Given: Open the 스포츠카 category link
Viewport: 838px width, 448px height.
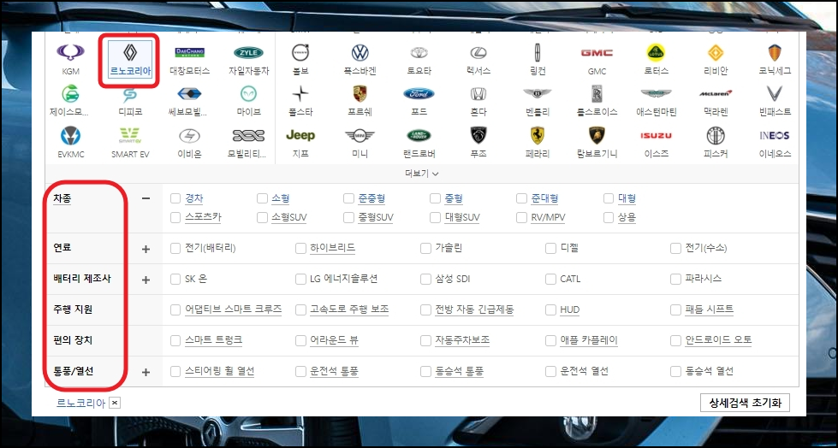Looking at the screenshot, I should [203, 217].
